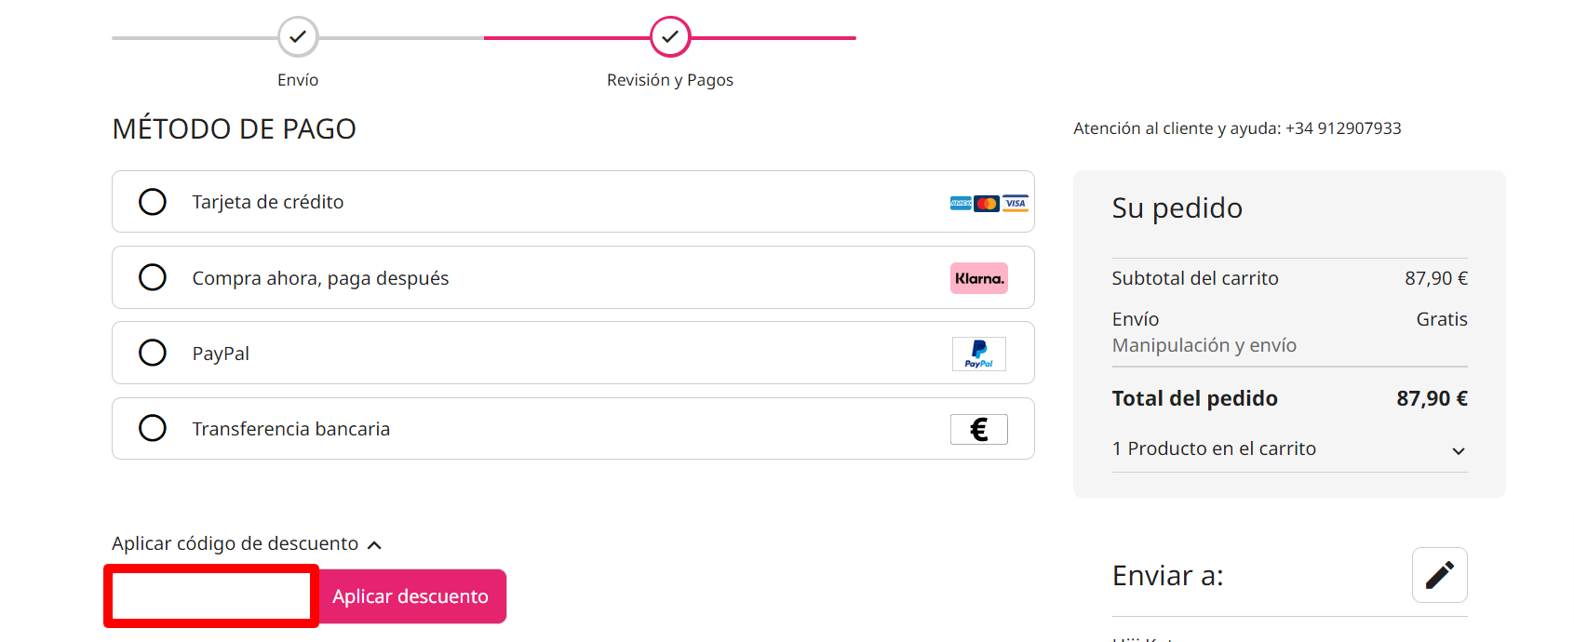Expand the 1 Producto en el carrito chevron
This screenshot has width=1574, height=642.
[1459, 450]
